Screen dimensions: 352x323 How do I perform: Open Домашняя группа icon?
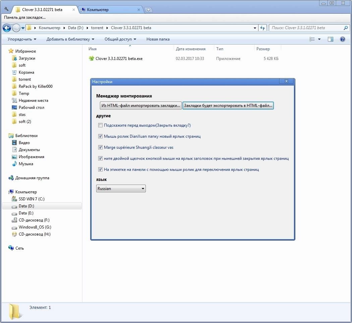[x=11, y=178]
